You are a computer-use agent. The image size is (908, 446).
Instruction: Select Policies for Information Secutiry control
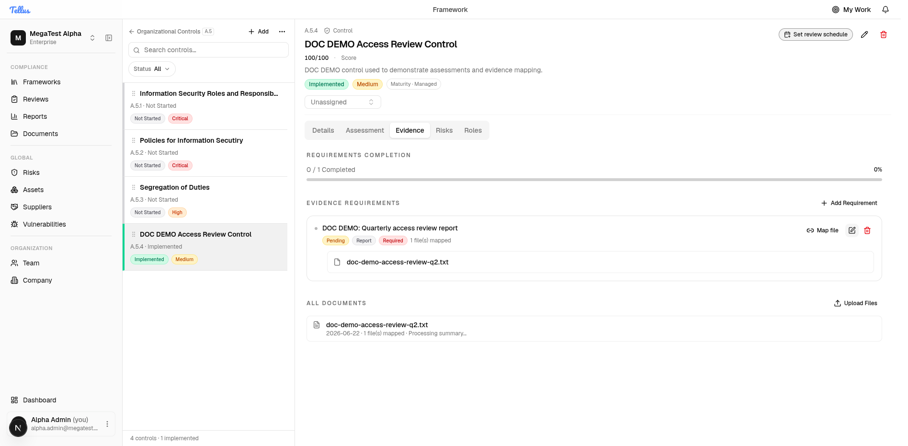pos(206,153)
